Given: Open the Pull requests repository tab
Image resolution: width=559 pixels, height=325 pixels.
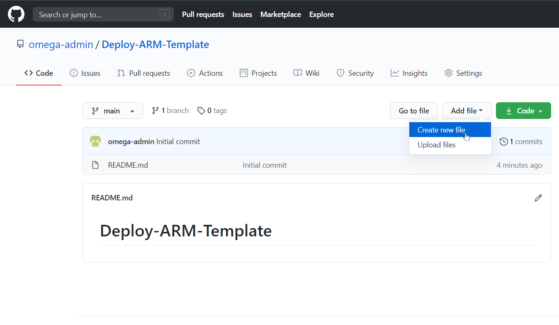Looking at the screenshot, I should pyautogui.click(x=143, y=73).
